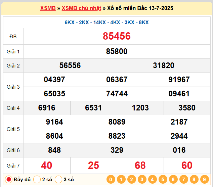The width and height of the screenshot is (213, 187).
Task: Click Giải 4 number 6916
Action: pyautogui.click(x=47, y=108)
